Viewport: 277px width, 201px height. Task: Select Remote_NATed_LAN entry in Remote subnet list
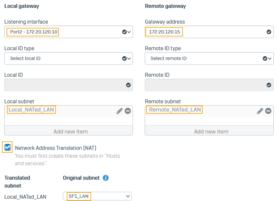[175, 110]
